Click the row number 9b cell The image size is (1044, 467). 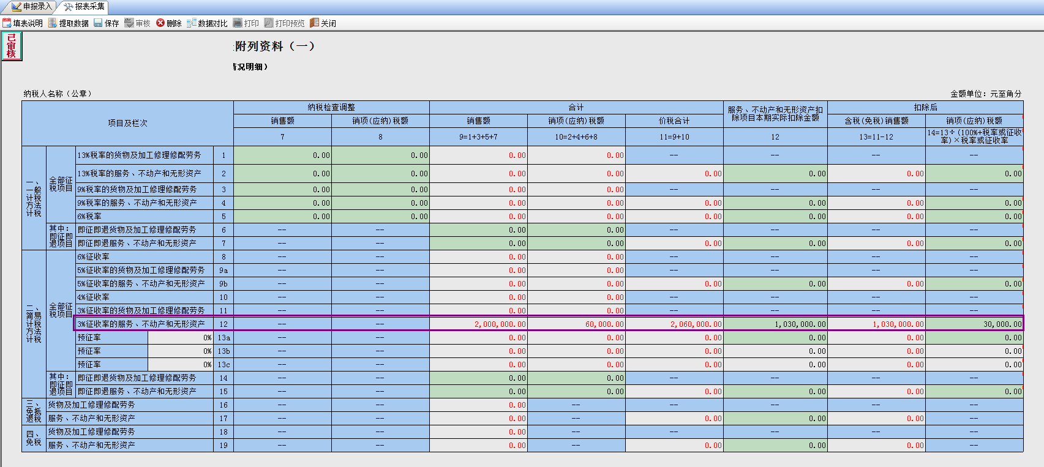223,283
